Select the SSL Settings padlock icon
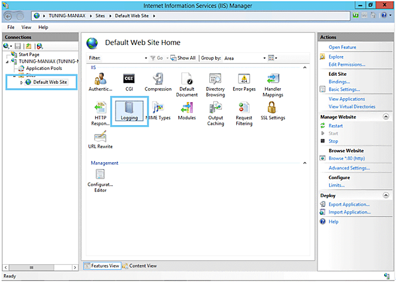Image resolution: width=396 pixels, height=282 pixels. point(273,109)
